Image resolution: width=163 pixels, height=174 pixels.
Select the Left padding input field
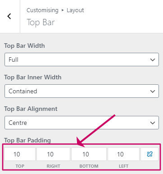[123, 154]
